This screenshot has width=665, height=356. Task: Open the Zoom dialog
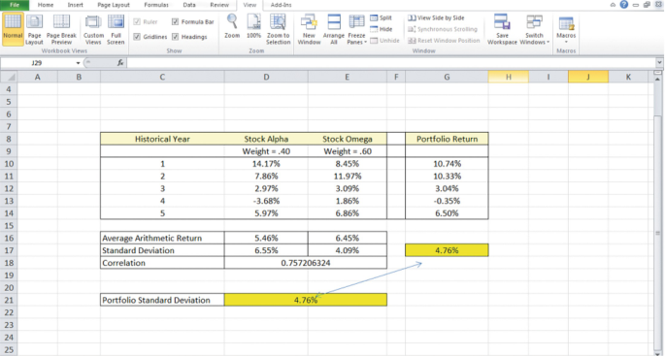[x=232, y=27]
